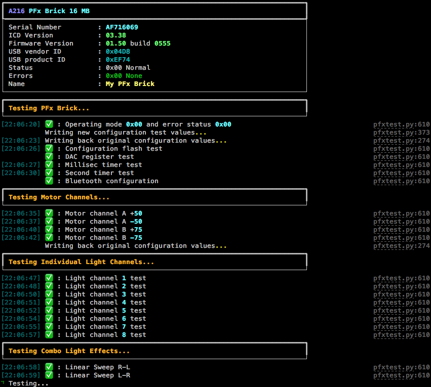
Task: Click checkmark for Light channel 7 test
Action: coord(49,327)
